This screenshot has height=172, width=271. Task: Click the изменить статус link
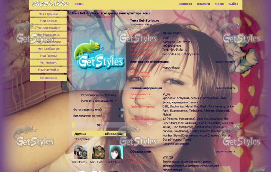click(x=142, y=24)
